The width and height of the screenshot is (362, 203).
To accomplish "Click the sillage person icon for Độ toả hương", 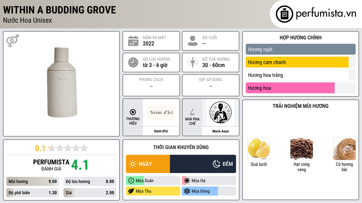I will click(193, 62).
